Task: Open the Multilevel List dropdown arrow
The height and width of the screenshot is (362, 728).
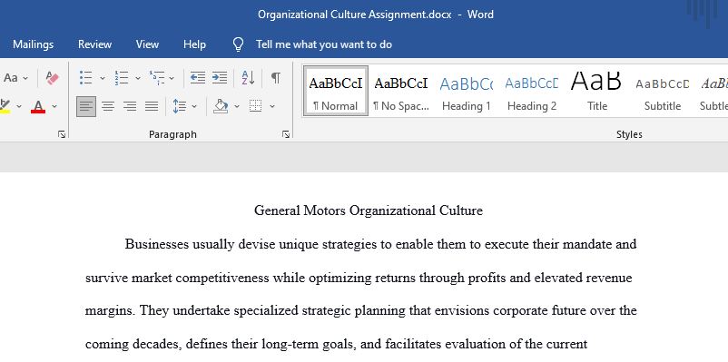Action: [x=172, y=78]
